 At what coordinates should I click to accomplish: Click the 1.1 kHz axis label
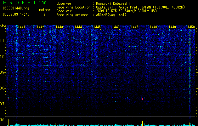(3, 41)
